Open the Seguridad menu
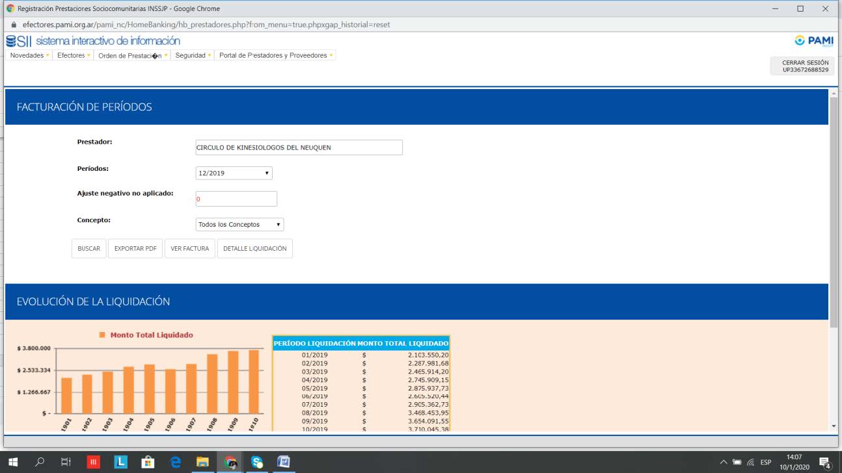 click(x=193, y=55)
